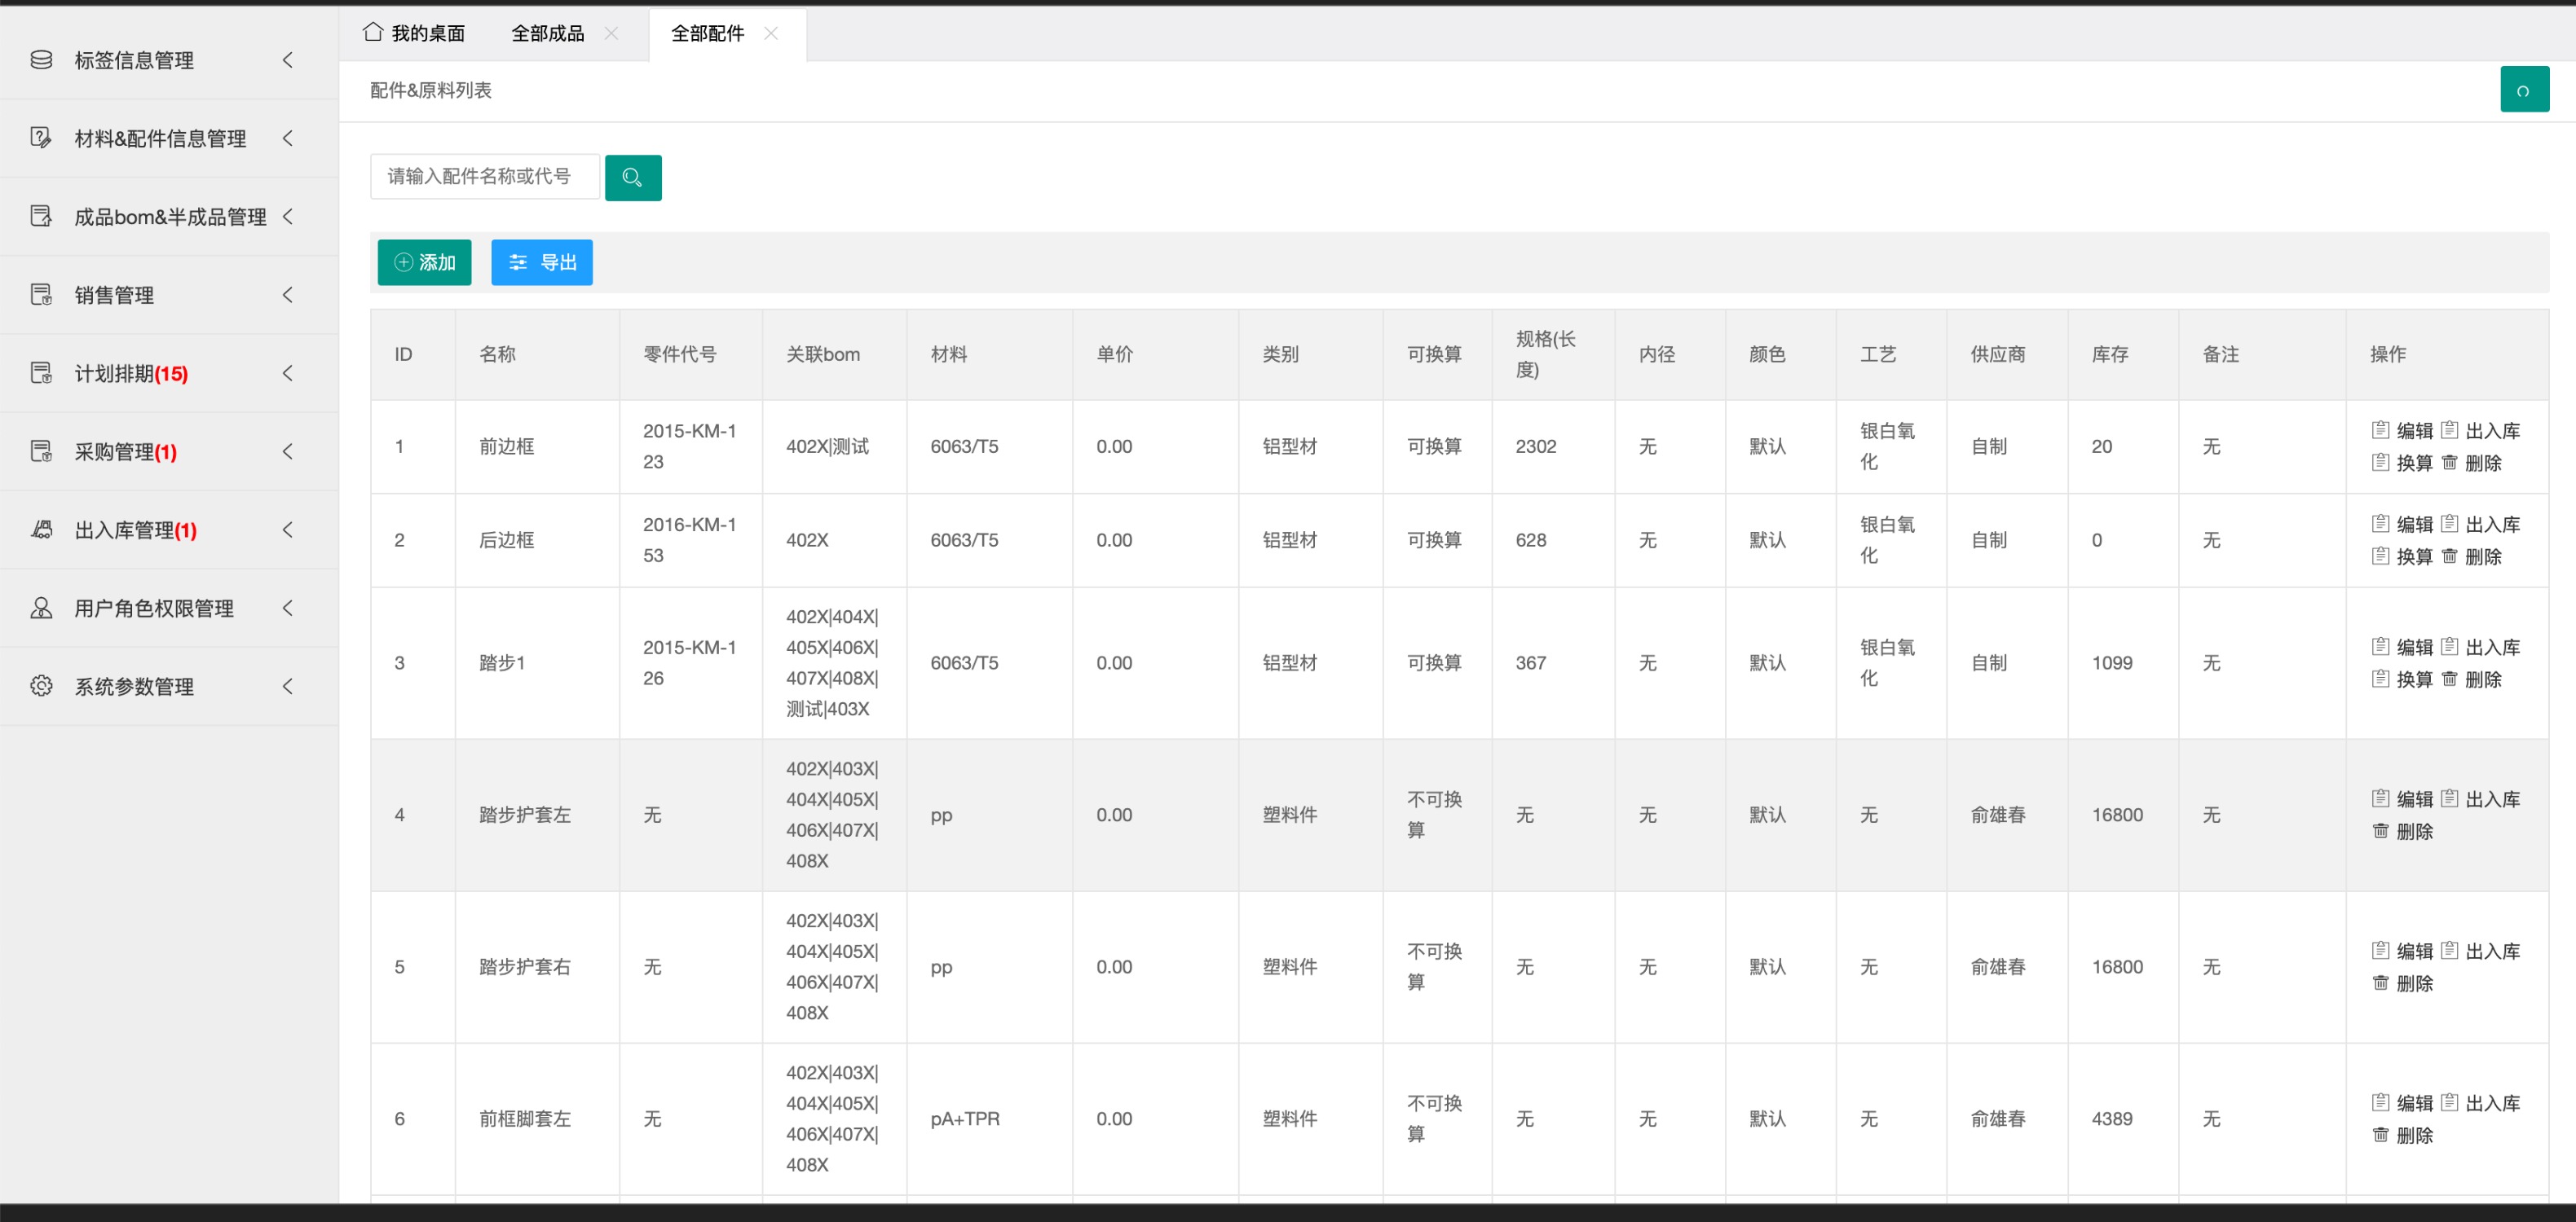Image resolution: width=2576 pixels, height=1222 pixels.
Task: Open 出入库 for 后边框 row
Action: click(x=2480, y=524)
